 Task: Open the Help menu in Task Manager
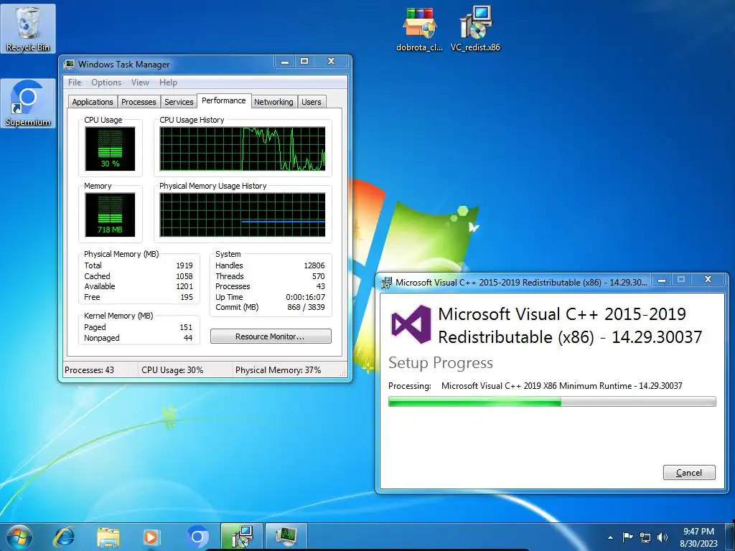168,83
